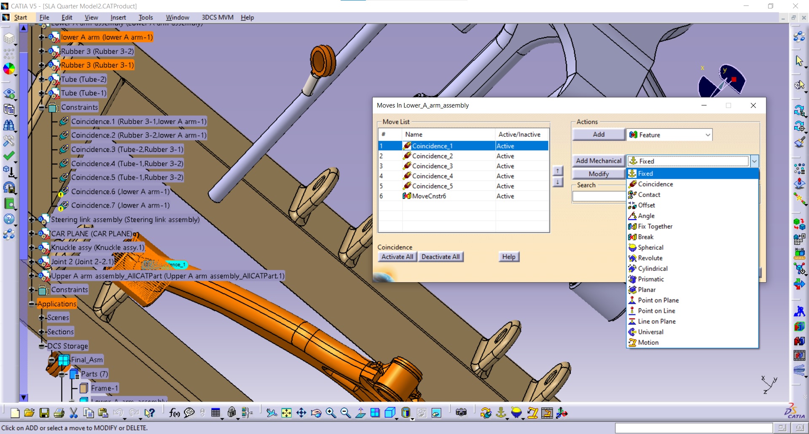Viewport: 809px width, 434px height.
Task: Open the Window menu
Action: [x=177, y=17]
